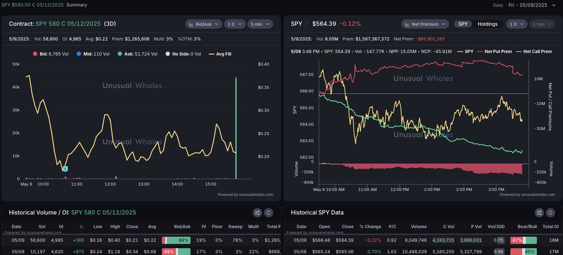Image resolution: width=563 pixels, height=255 pixels.
Task: Click the SPY external link arrow icon
Action: (x=306, y=23)
